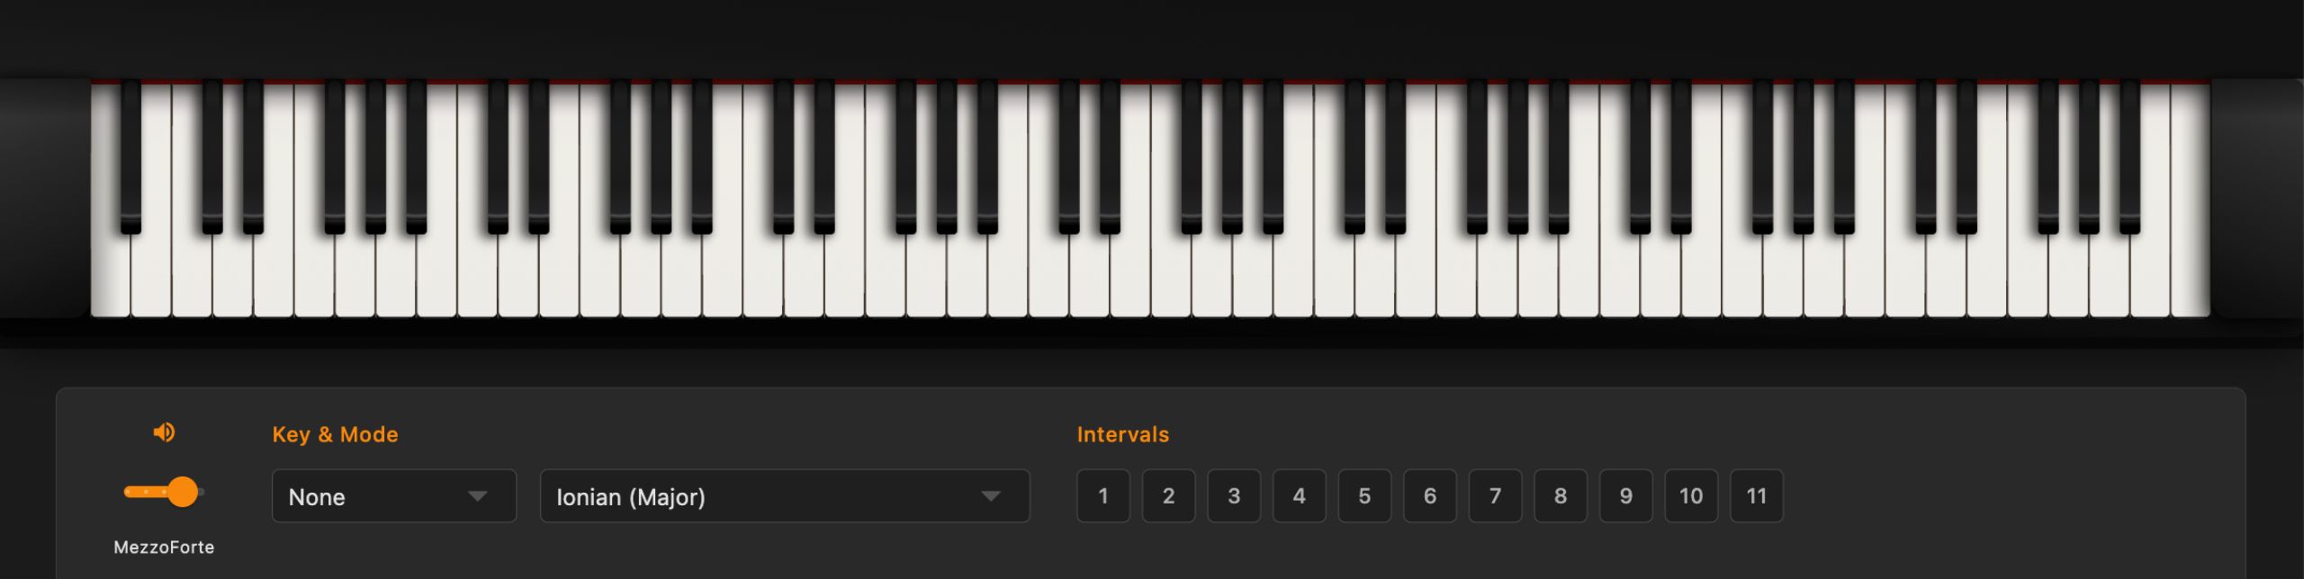Enable interval 6
2304x579 pixels.
click(x=1430, y=495)
